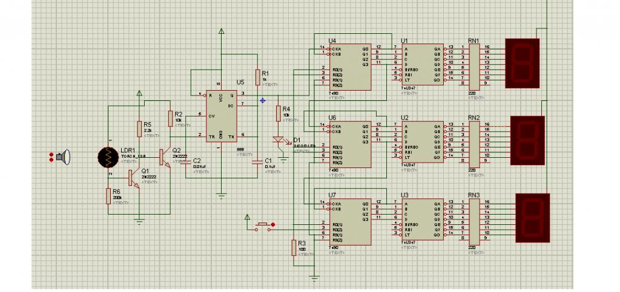Click the U5 555 timer chip
The height and width of the screenshot is (292, 620).
point(221,116)
